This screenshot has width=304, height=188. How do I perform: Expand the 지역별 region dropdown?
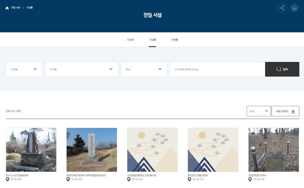point(24,69)
